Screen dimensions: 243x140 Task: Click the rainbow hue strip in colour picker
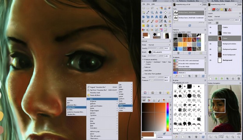[168, 117]
